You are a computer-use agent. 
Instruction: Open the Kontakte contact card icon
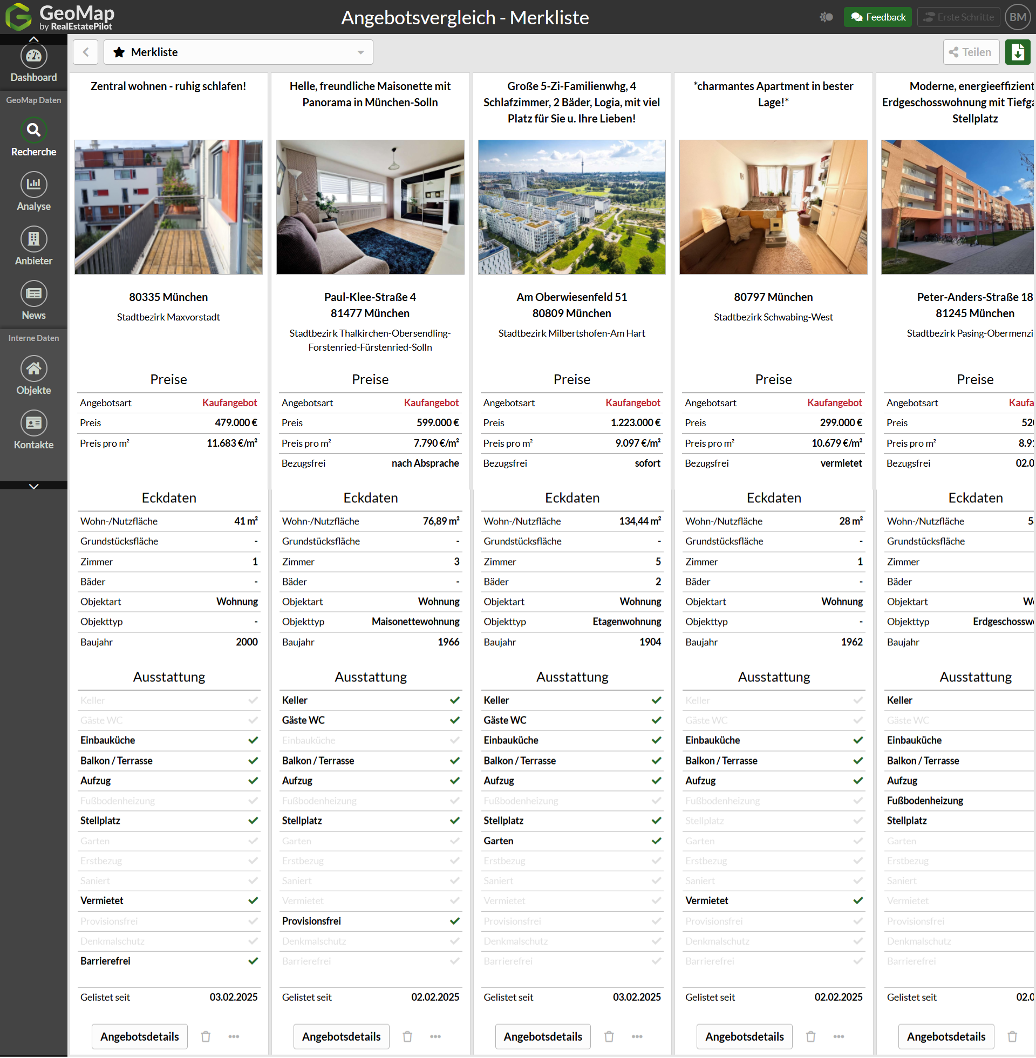pyautogui.click(x=34, y=423)
